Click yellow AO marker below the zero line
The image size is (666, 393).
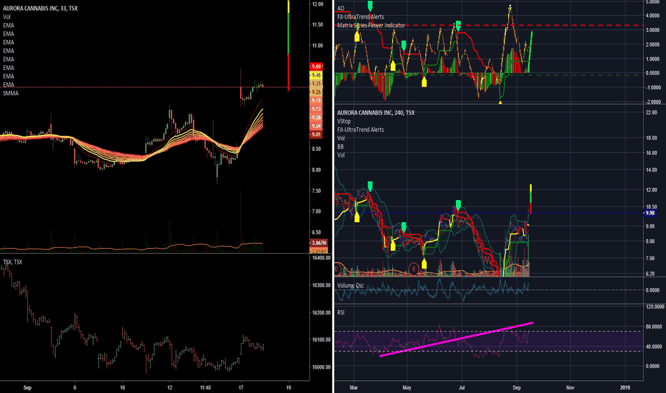[x=424, y=82]
